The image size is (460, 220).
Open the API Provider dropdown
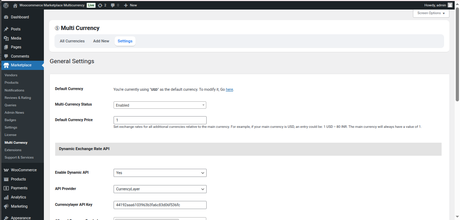click(160, 189)
